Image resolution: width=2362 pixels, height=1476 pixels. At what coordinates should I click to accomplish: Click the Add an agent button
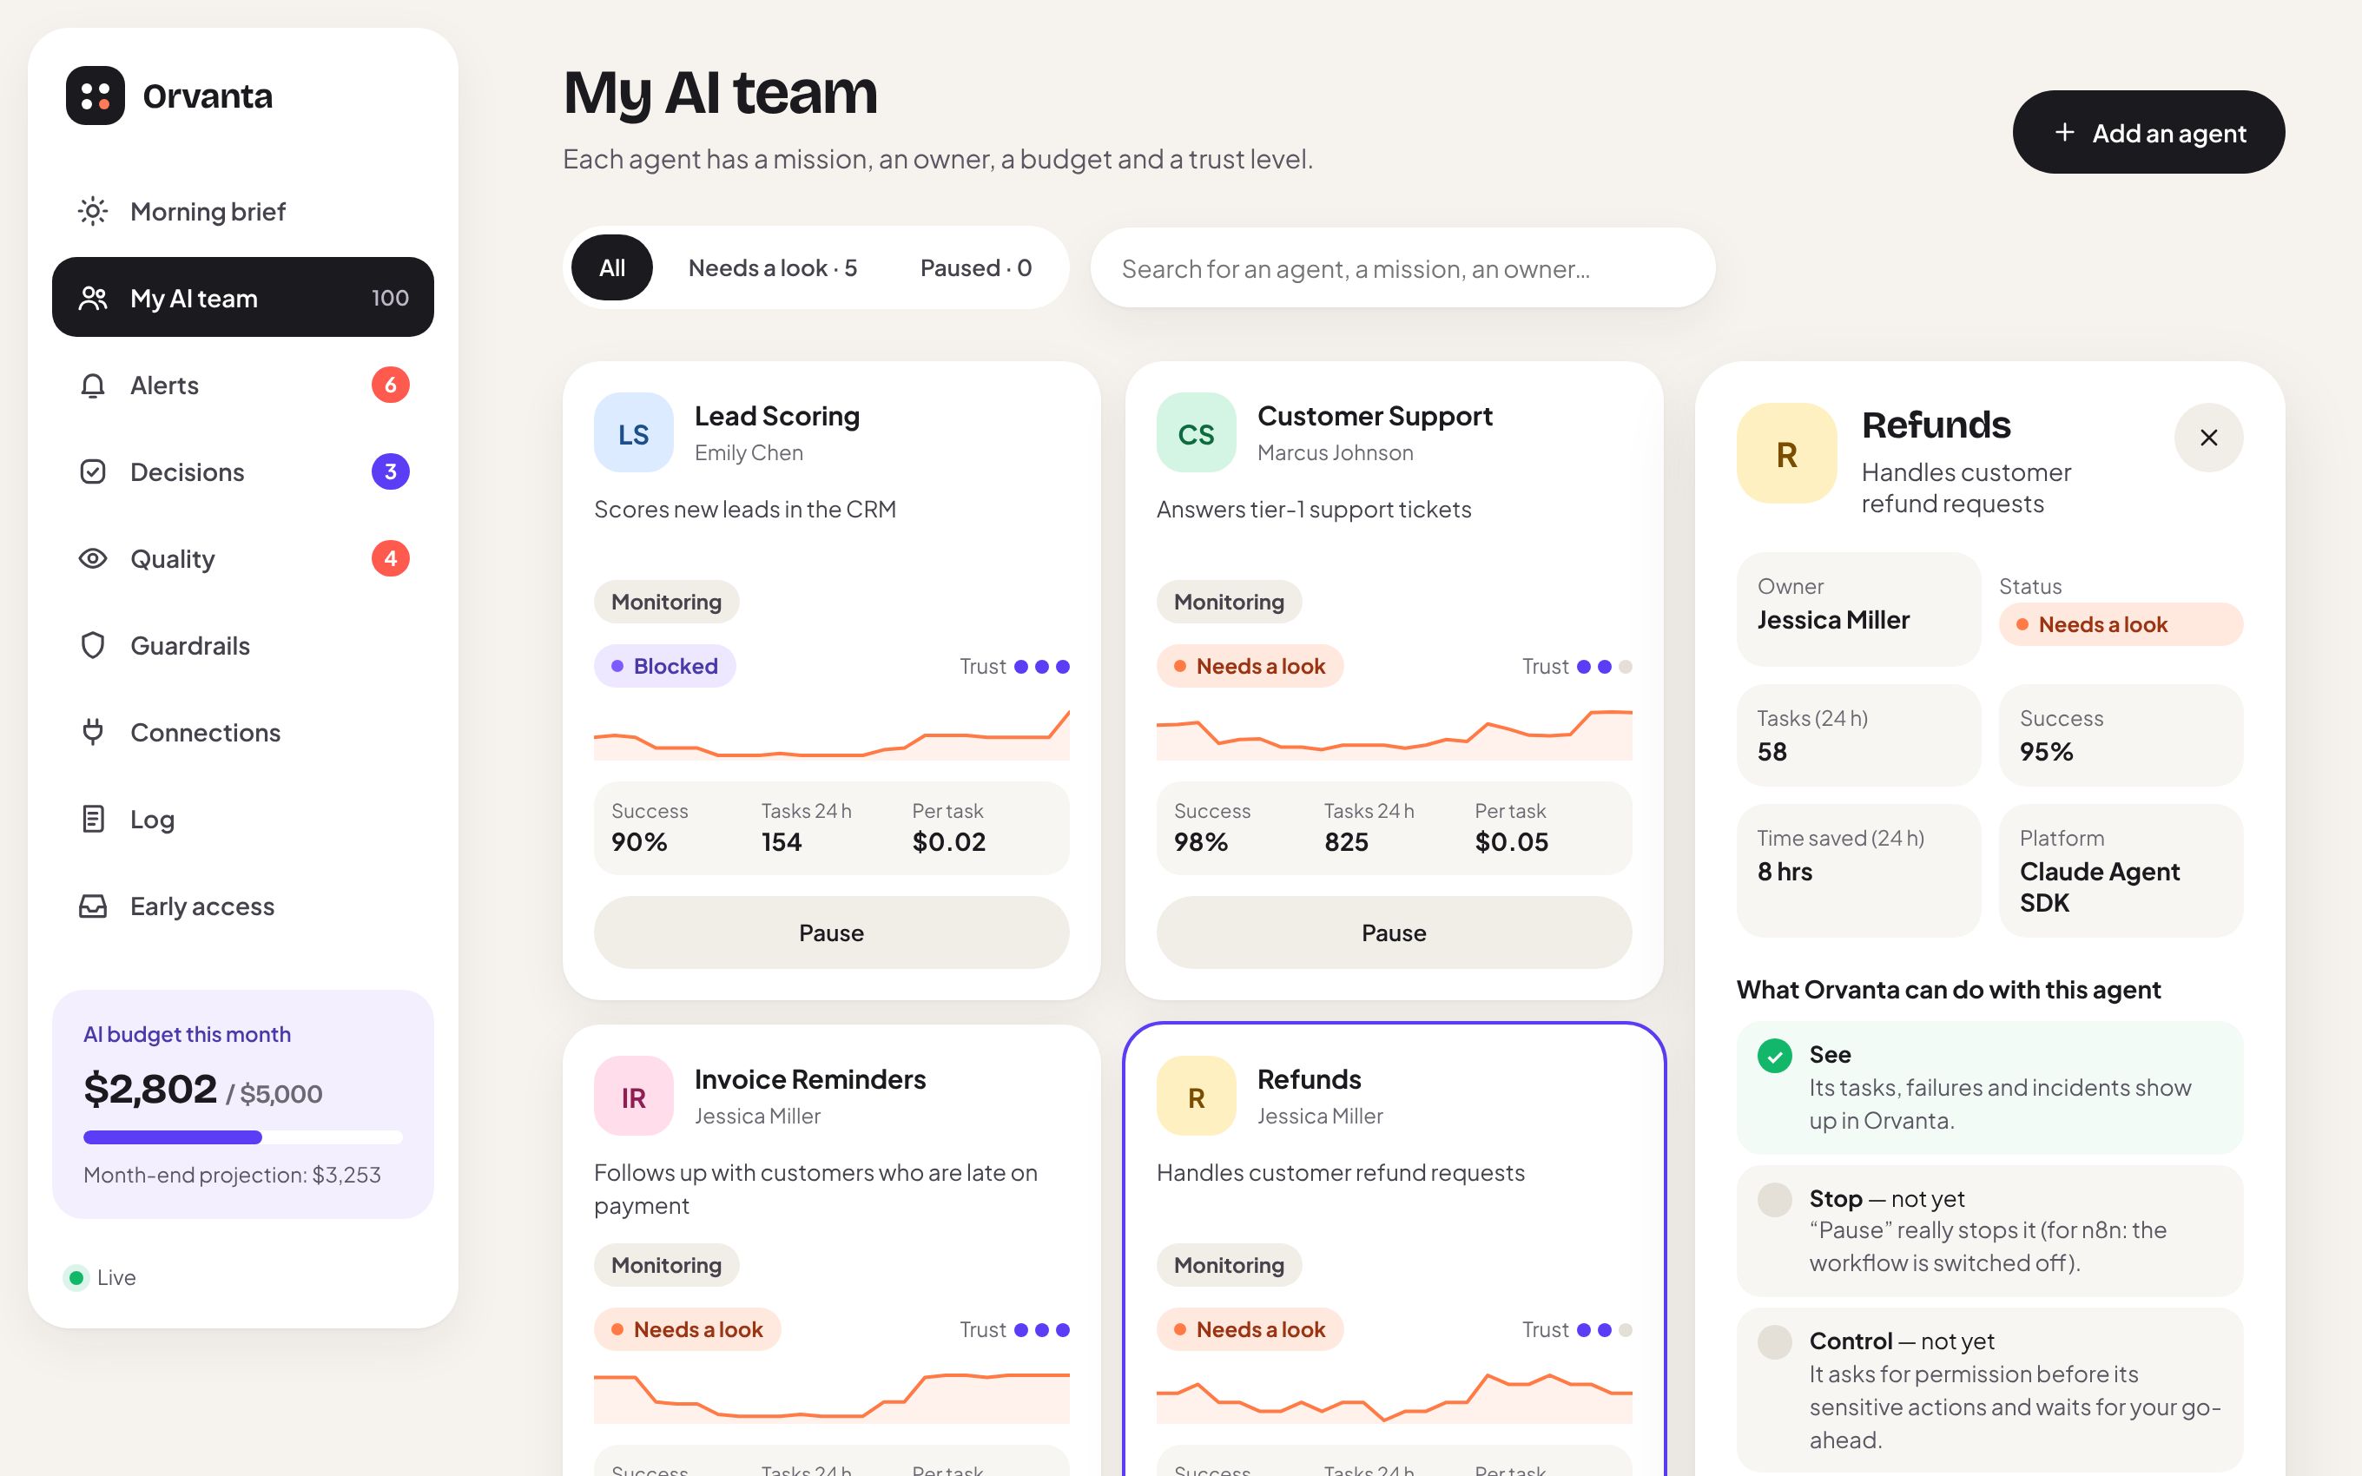point(2148,133)
